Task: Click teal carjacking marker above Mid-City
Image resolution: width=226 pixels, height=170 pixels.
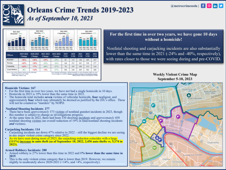Action: [x=144, y=121]
